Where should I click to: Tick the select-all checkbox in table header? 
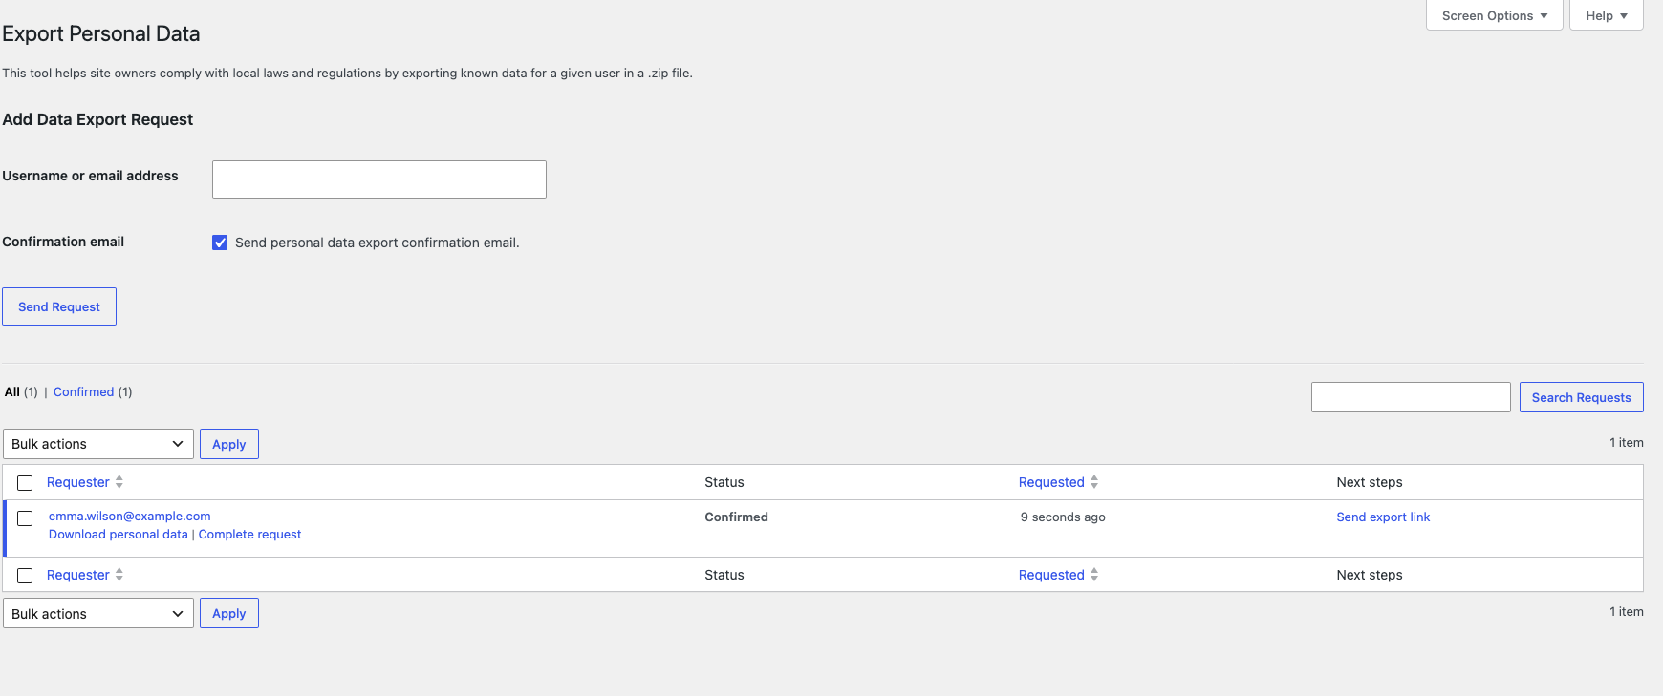click(25, 483)
